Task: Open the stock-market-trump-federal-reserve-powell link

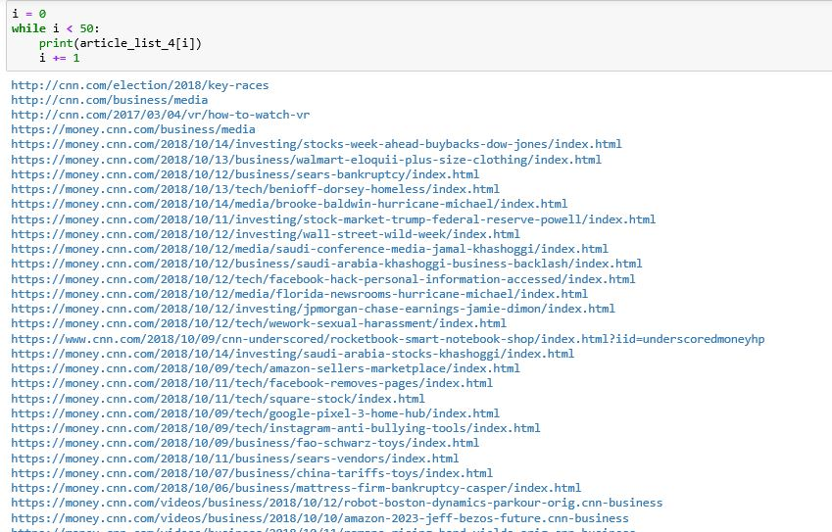Action: coord(333,219)
